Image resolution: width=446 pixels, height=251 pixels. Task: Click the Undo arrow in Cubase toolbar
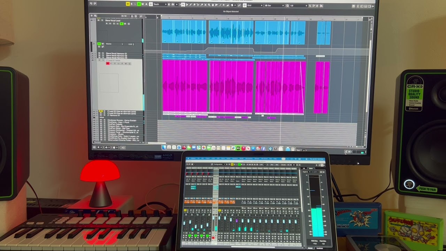pyautogui.click(x=91, y=3)
